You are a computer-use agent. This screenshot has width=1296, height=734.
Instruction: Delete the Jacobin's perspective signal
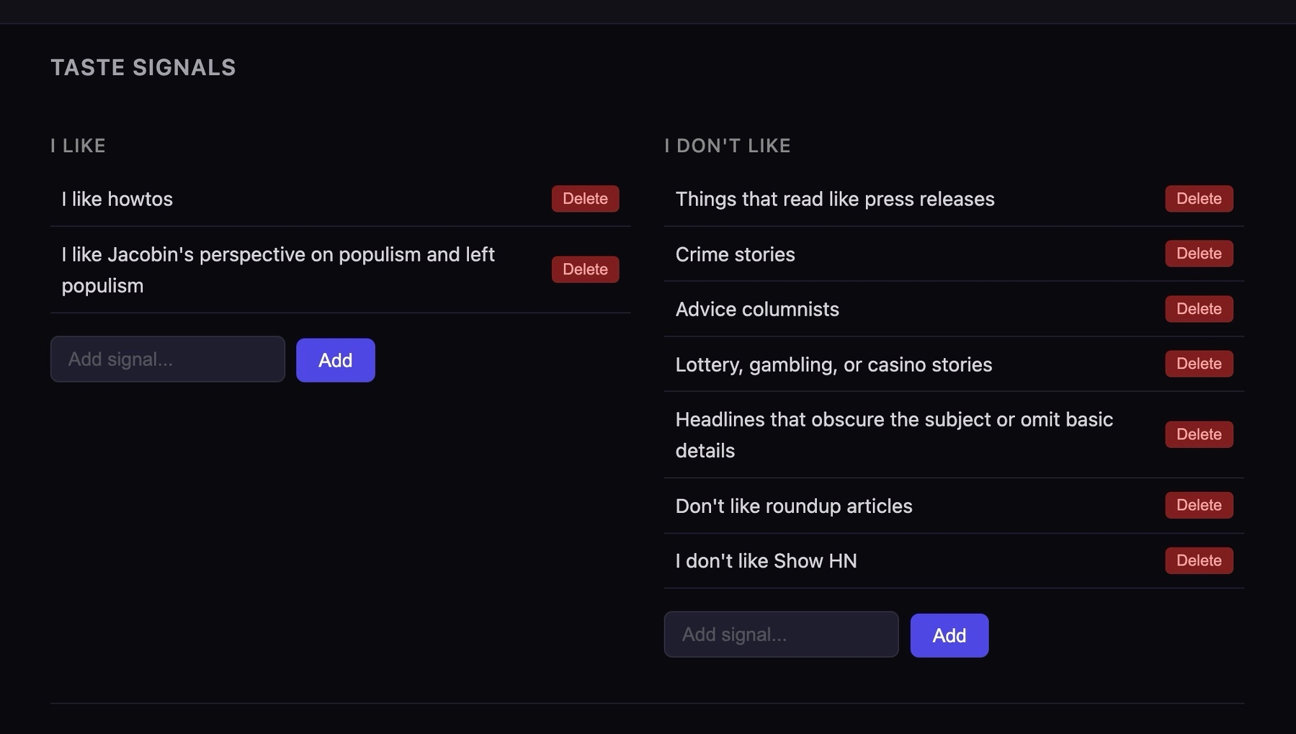(x=584, y=269)
